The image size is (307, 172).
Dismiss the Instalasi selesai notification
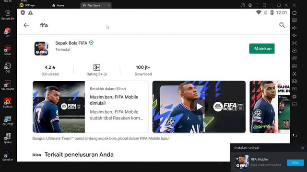303,148
